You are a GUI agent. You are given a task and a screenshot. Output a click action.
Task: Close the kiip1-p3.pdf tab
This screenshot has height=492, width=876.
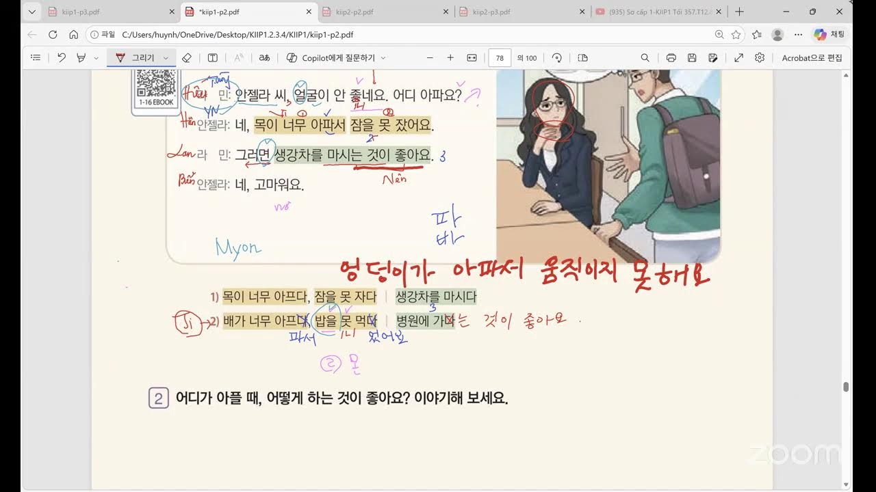click(172, 12)
